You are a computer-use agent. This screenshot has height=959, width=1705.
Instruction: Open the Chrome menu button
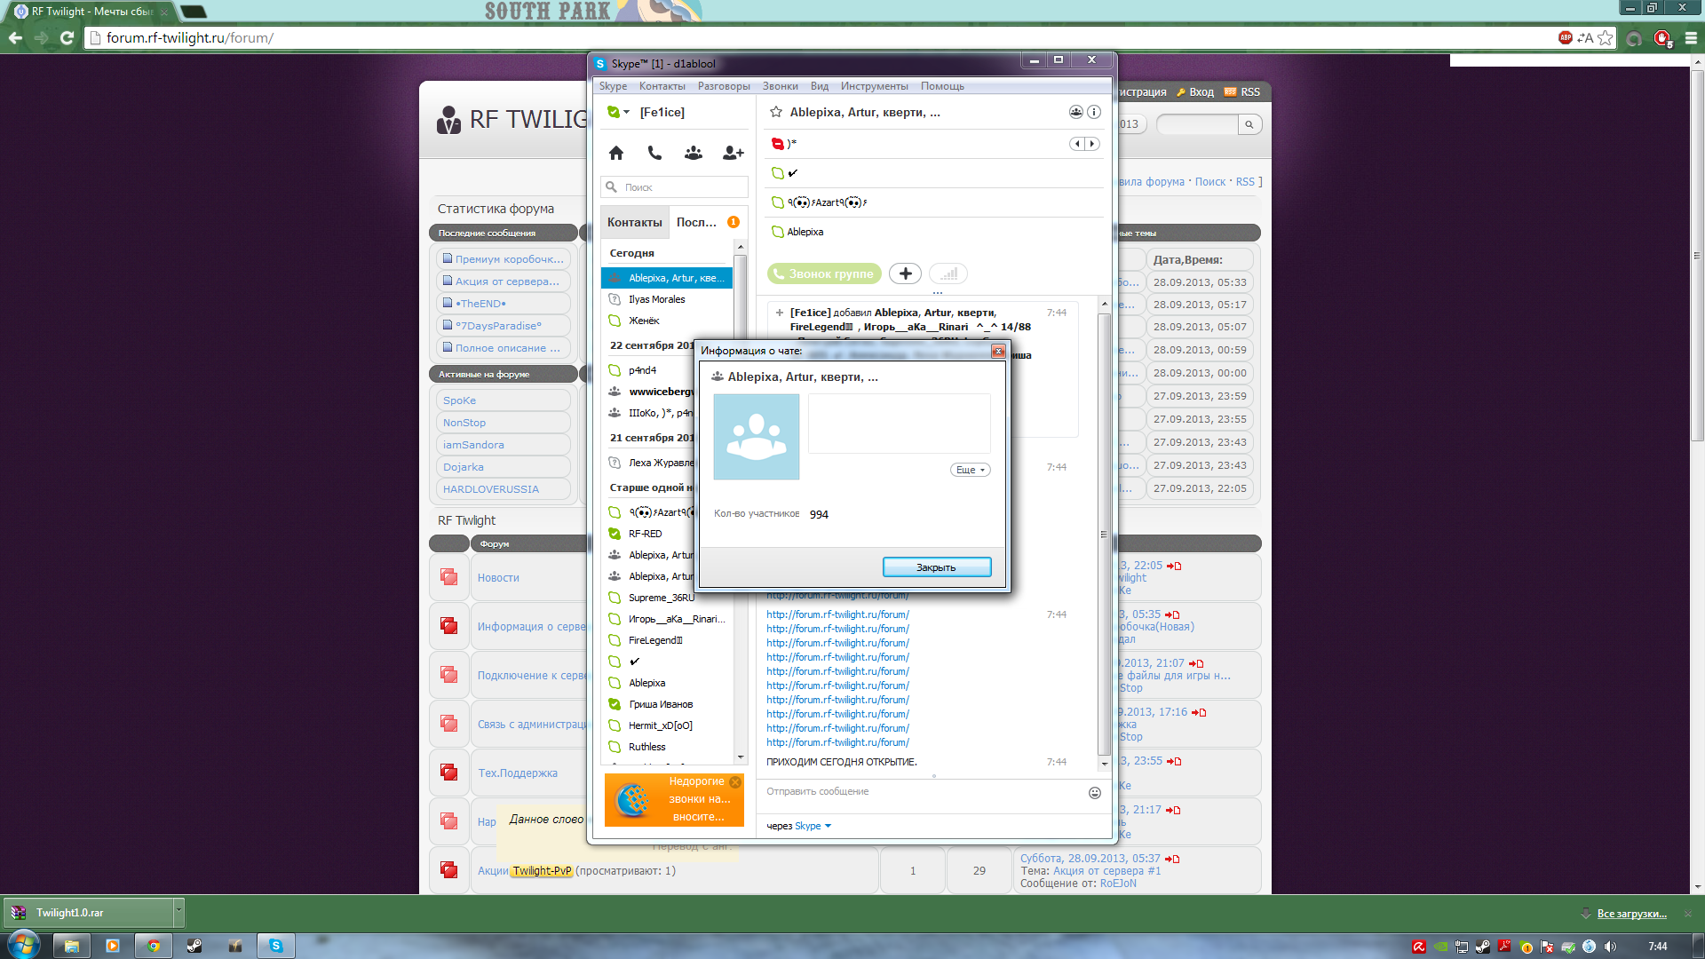1691,37
